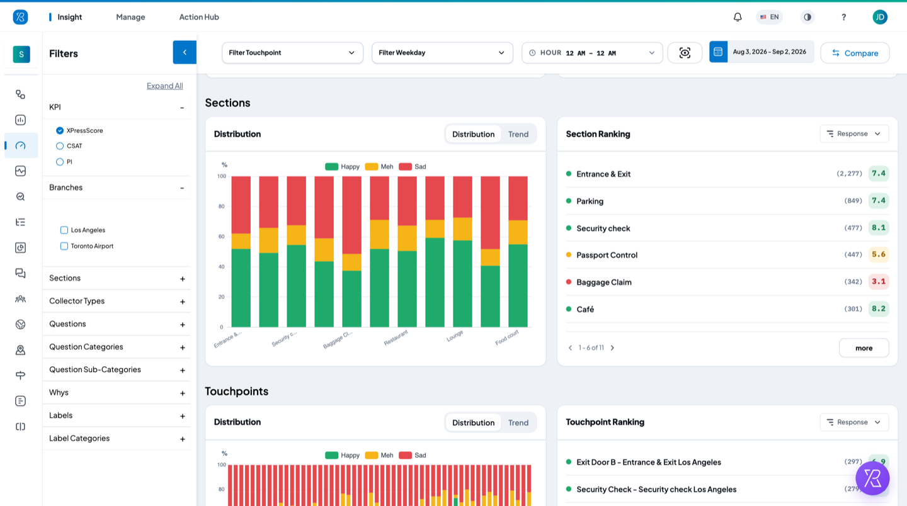This screenshot has width=907, height=506.
Task: Open help via the question mark icon
Action: (844, 17)
